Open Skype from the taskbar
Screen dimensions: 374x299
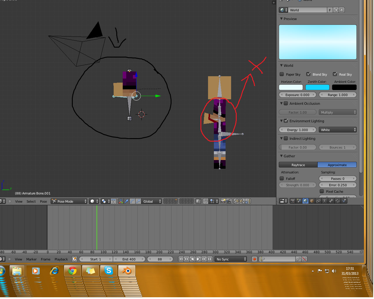point(109,271)
